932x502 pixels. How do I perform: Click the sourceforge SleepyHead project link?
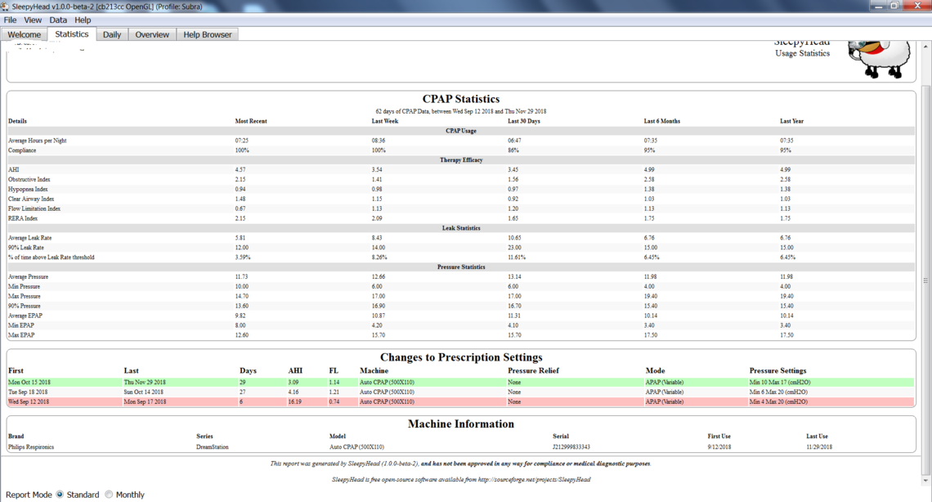(x=535, y=479)
